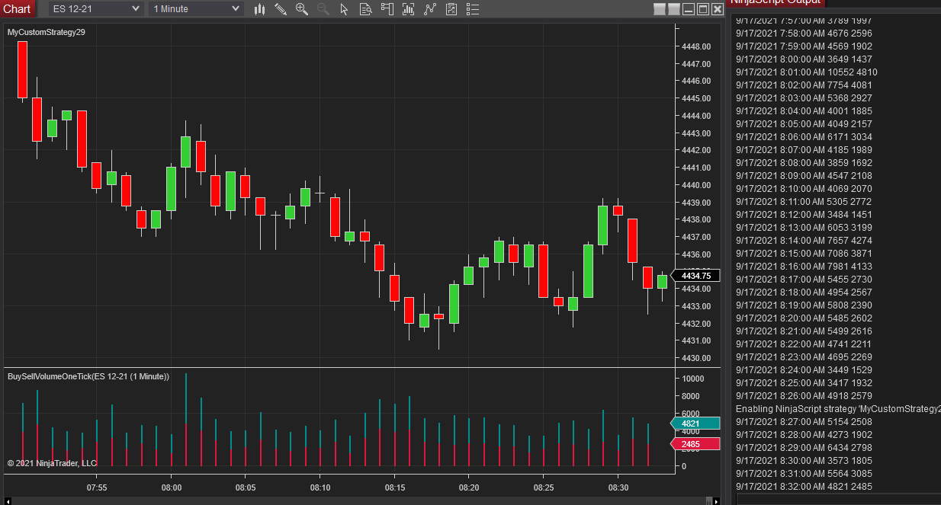Open the chart bar style (candlestick) icon
The image size is (941, 505).
[x=259, y=9]
